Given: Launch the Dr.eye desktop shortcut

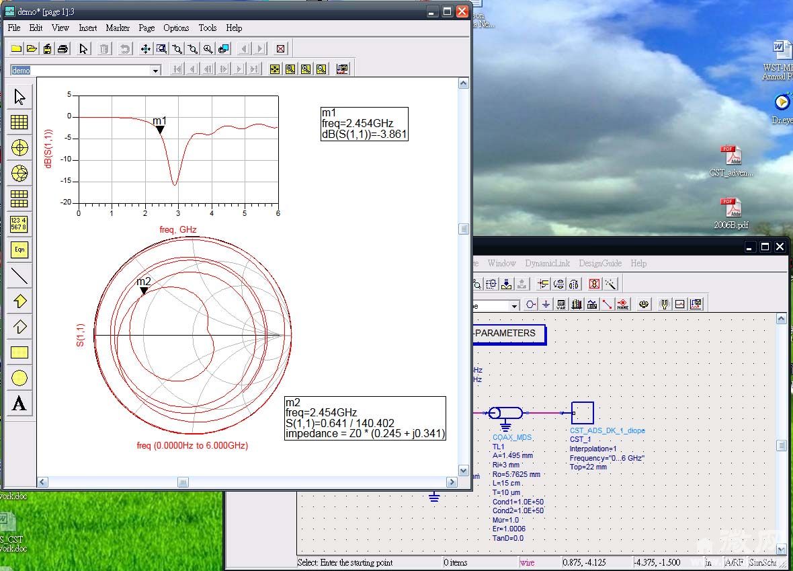Looking at the screenshot, I should (782, 108).
